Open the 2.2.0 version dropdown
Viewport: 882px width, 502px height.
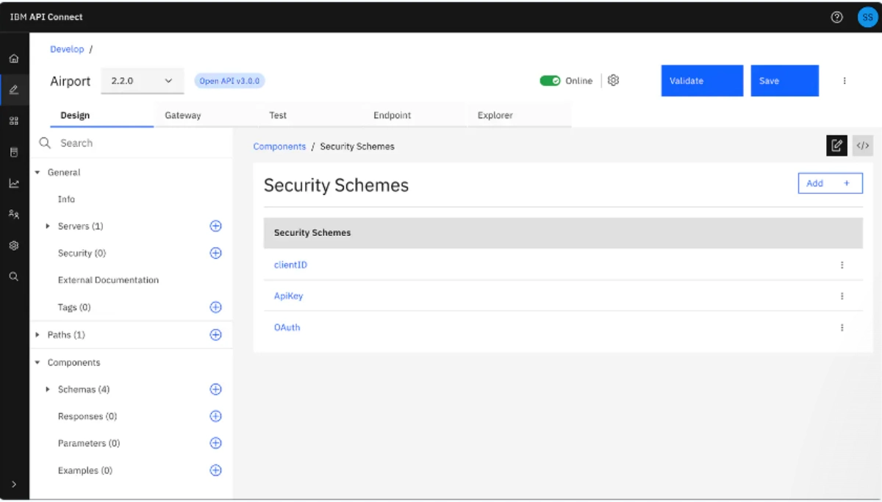point(142,81)
